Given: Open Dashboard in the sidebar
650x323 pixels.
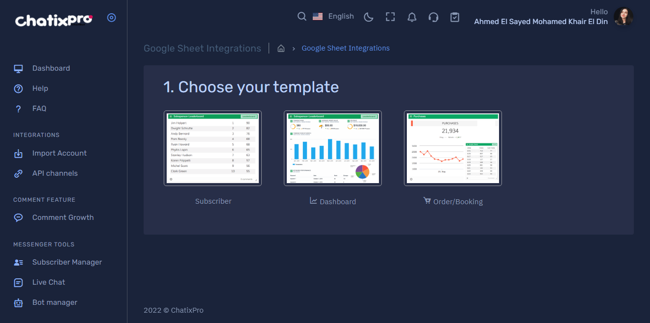Looking at the screenshot, I should [x=51, y=68].
